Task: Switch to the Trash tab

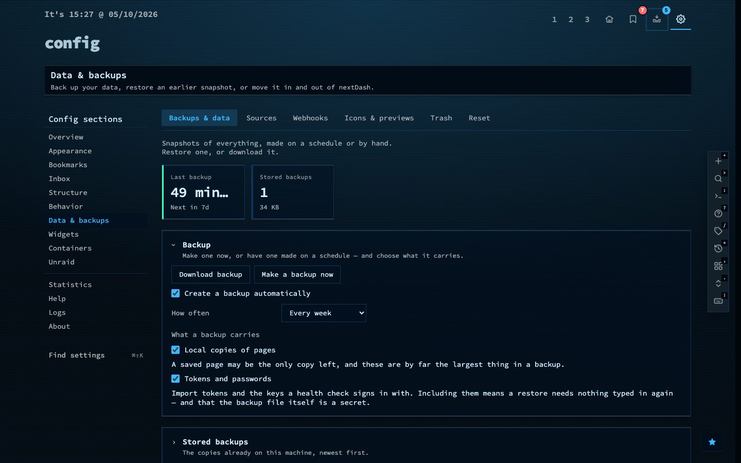Action: [441, 118]
